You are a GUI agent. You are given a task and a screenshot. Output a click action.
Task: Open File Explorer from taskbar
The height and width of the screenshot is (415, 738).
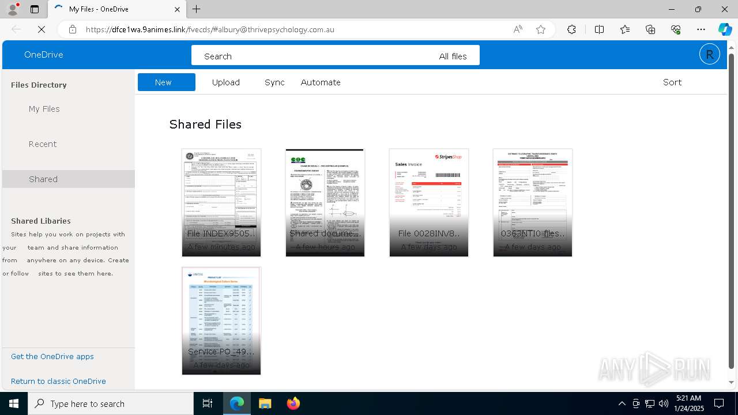(x=265, y=403)
